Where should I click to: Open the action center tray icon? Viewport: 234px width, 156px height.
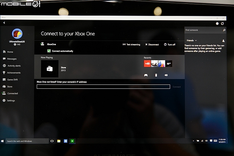[211, 141]
